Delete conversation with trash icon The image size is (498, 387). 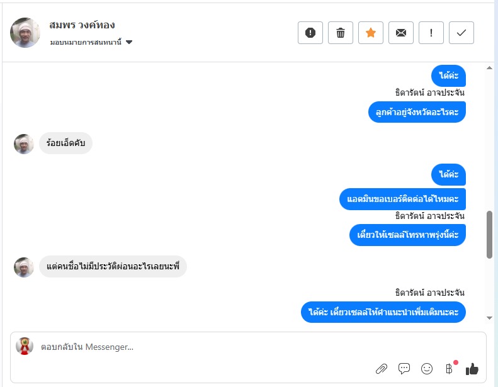point(341,33)
